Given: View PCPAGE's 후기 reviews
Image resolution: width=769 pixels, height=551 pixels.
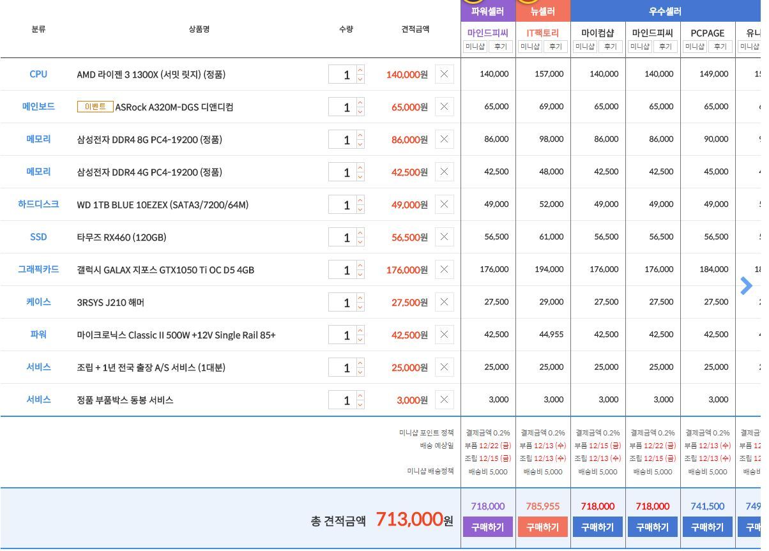Looking at the screenshot, I should [x=720, y=47].
